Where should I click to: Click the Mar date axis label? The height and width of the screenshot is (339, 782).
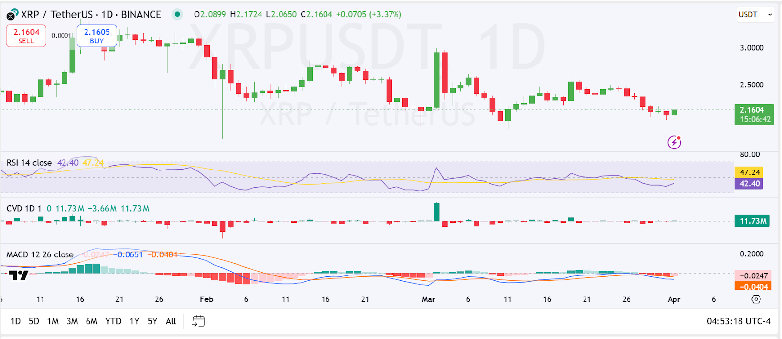(429, 299)
